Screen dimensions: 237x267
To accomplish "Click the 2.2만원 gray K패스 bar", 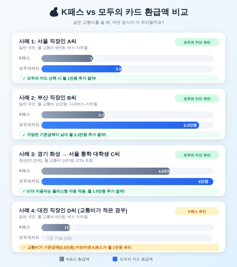I will tap(73, 115).
